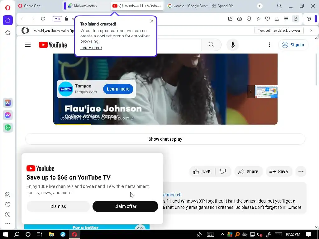Set Opera as default browser button
This screenshot has width=319, height=239.
279,30
